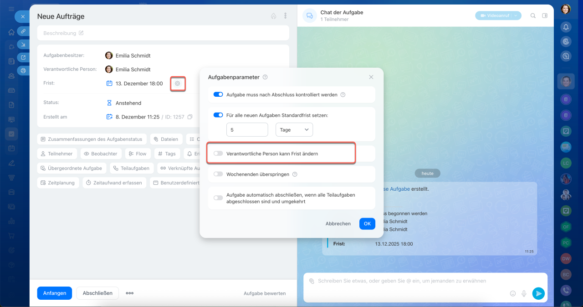Enable 'Wochenenden überspringen' toggle
The height and width of the screenshot is (307, 583).
(x=218, y=174)
